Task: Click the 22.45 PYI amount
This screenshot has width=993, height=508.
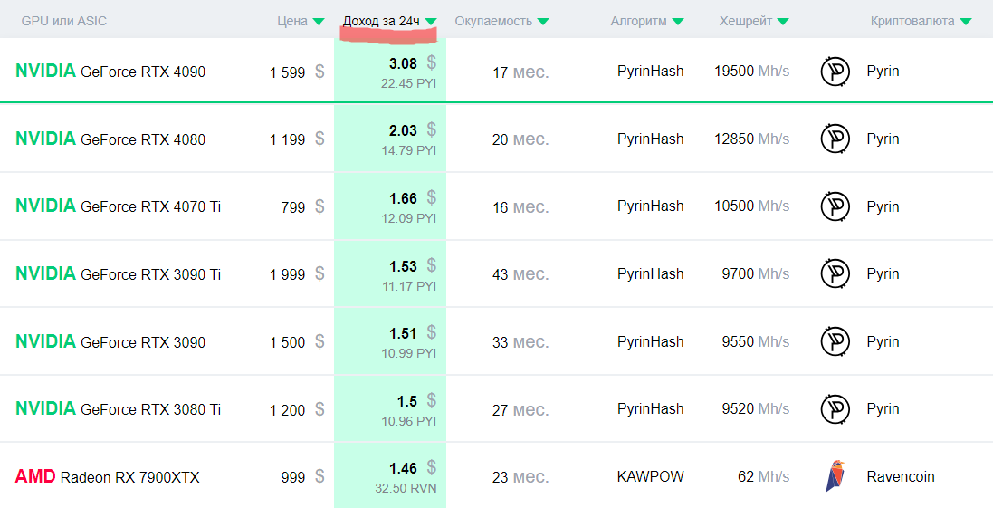Action: (x=409, y=83)
